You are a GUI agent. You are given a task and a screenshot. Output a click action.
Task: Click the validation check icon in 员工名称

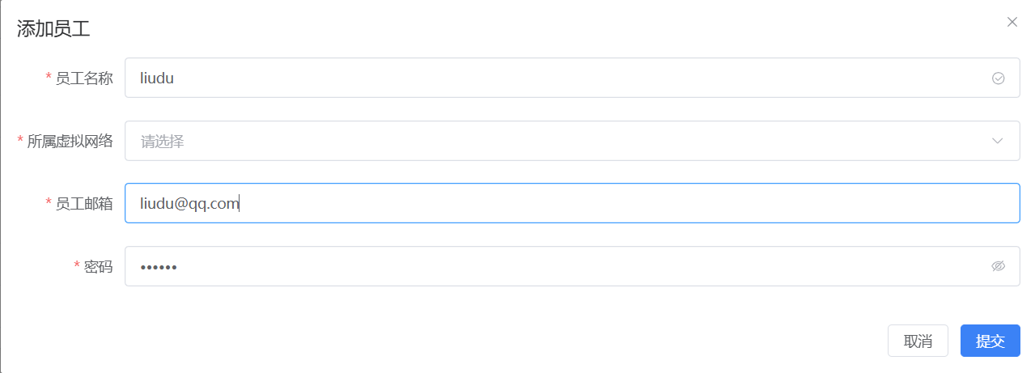(998, 78)
